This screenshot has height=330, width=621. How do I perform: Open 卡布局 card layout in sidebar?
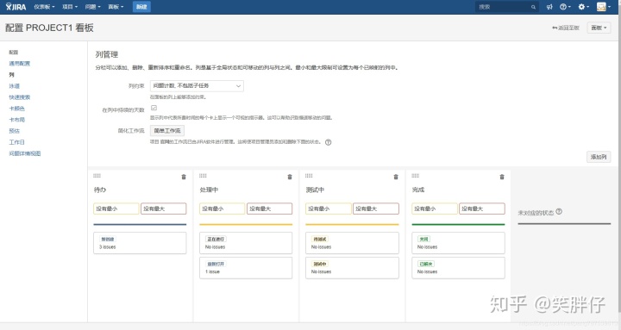tap(16, 120)
